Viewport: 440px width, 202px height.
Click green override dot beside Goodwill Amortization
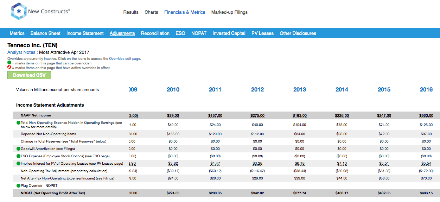19,149
